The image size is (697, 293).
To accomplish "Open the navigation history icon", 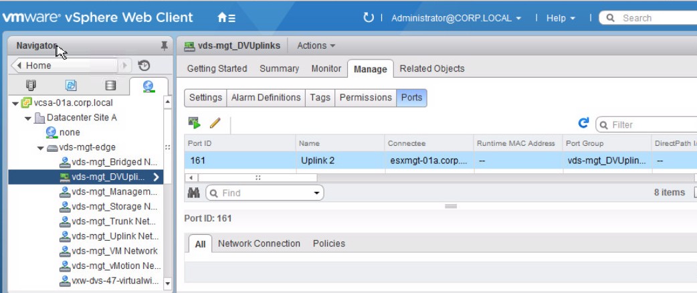I will 144,66.
